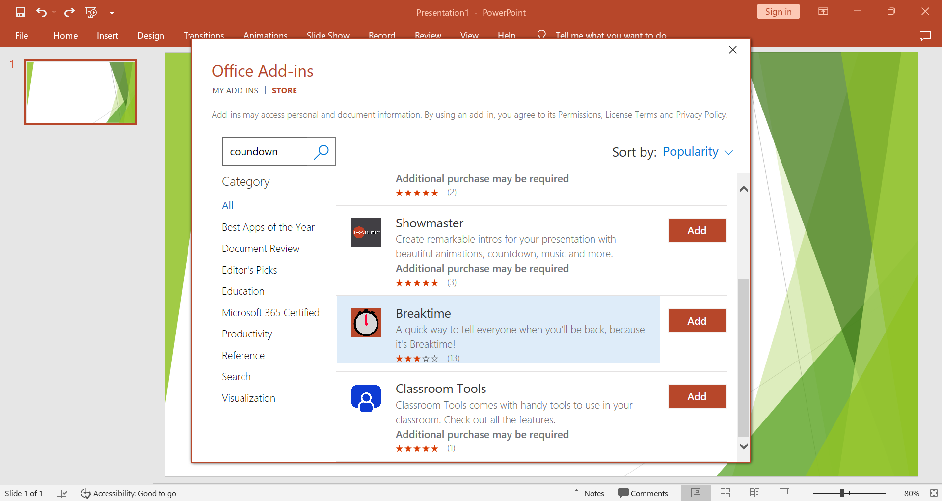The width and height of the screenshot is (942, 501).
Task: Switch to MY ADD-INS section
Action: click(235, 90)
